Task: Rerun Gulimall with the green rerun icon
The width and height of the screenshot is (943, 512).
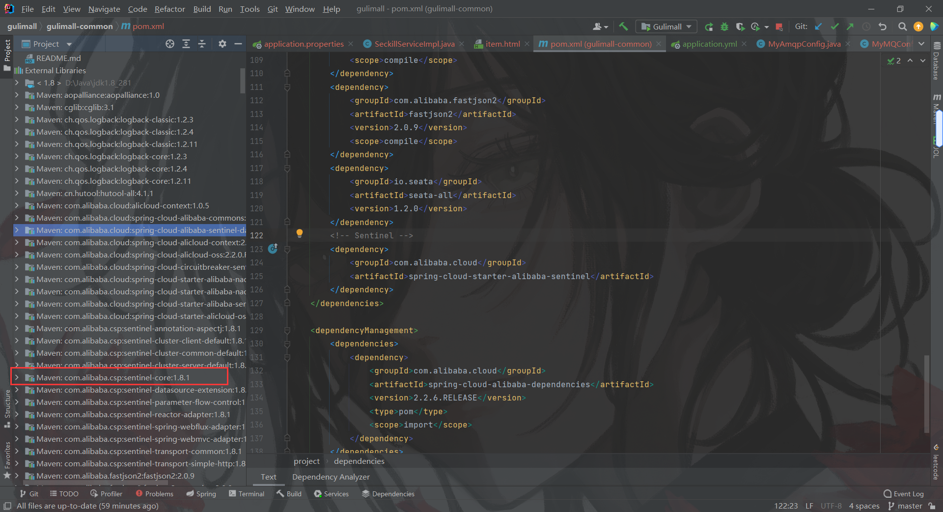Action: (x=709, y=27)
